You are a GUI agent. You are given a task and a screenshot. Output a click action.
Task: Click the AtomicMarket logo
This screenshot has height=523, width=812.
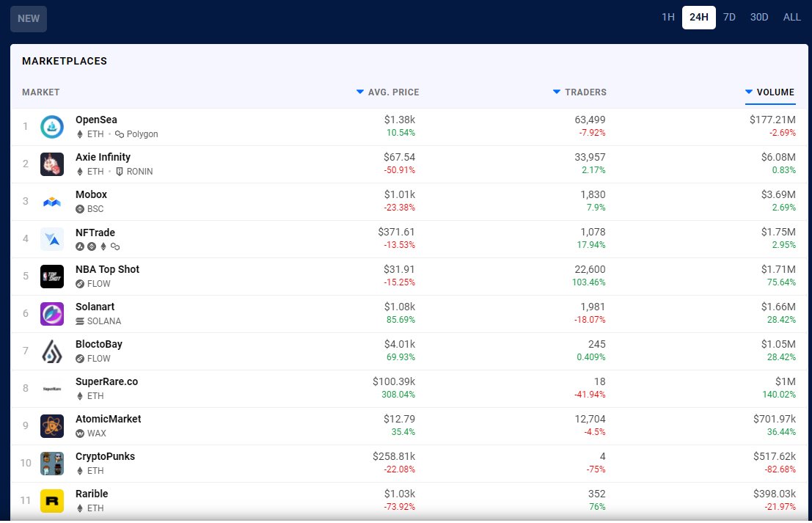(52, 425)
